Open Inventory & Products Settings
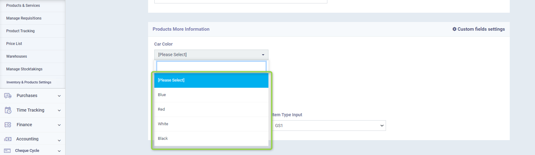The height and width of the screenshot is (155, 535). click(29, 82)
